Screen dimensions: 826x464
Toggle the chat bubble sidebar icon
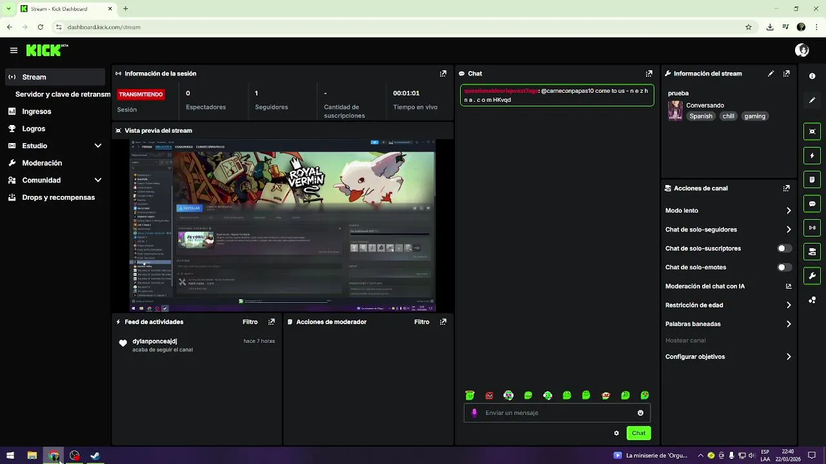(x=812, y=204)
